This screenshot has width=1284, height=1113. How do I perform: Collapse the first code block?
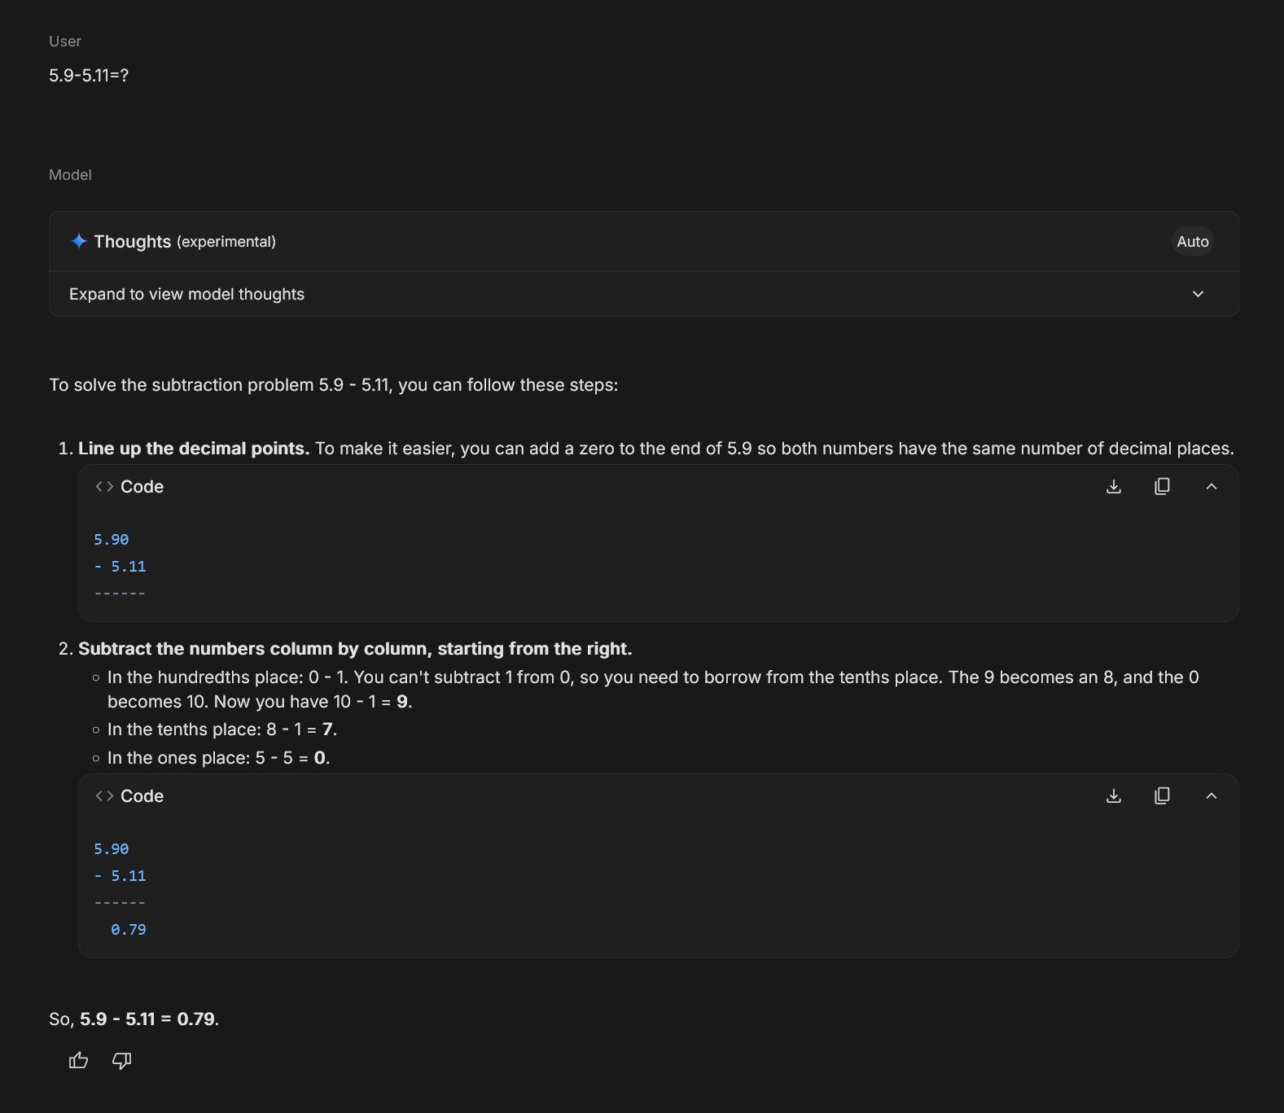point(1212,486)
